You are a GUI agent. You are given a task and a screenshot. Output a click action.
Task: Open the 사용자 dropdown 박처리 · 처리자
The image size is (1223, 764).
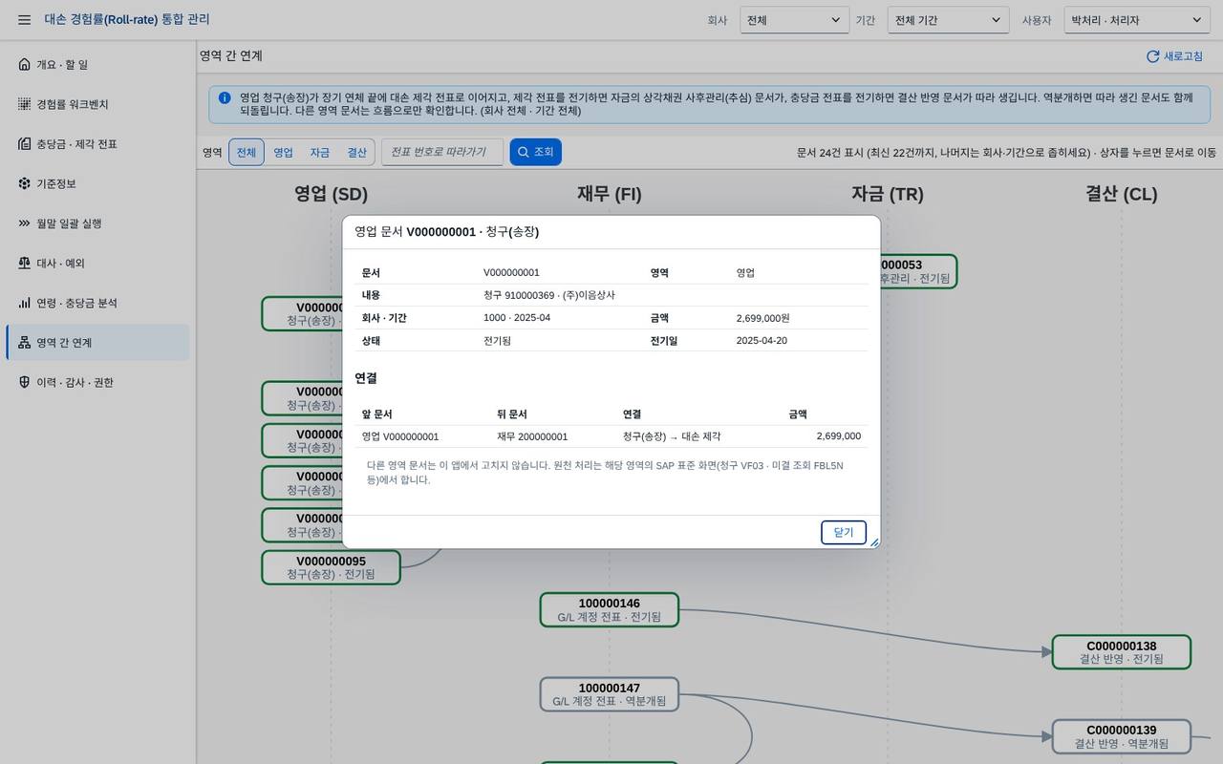pos(1137,20)
